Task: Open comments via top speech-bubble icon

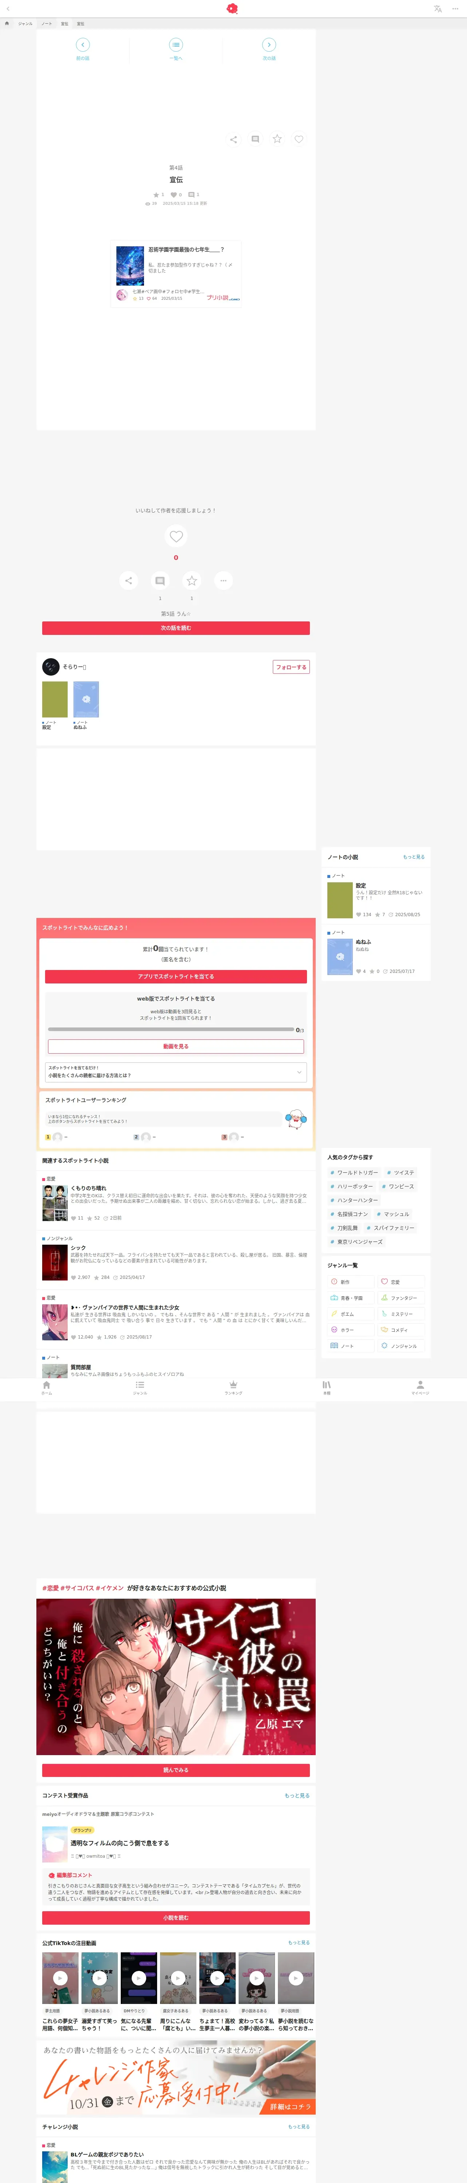Action: point(255,139)
